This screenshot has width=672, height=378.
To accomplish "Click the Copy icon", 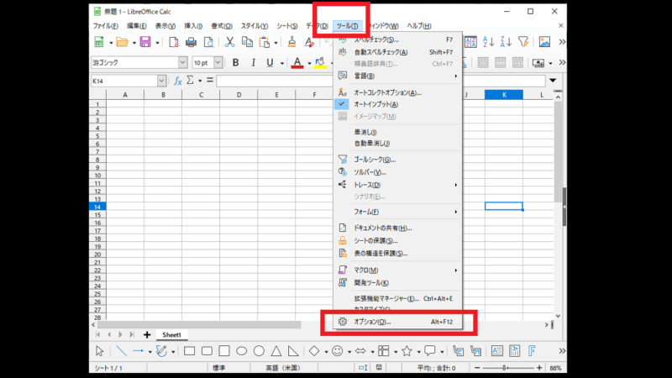I will (247, 42).
